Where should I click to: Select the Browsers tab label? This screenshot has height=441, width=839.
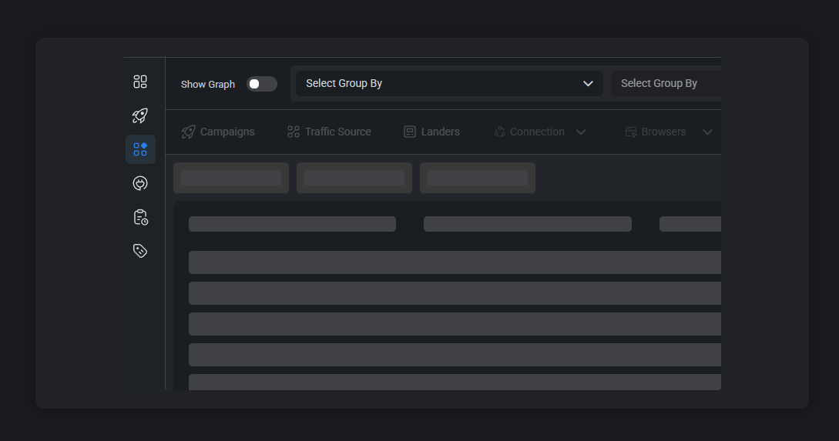[x=663, y=132]
